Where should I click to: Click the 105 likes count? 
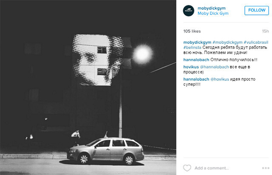192,31
